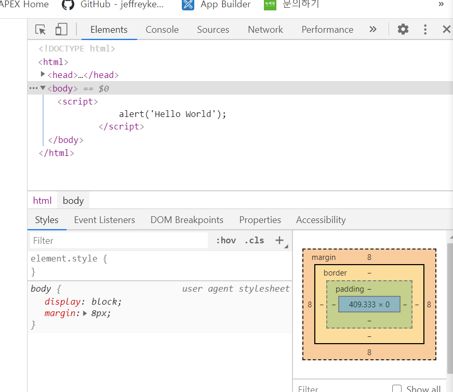Click the content size 409.333 × 0 box
The width and height of the screenshot is (453, 392).
[x=369, y=305]
